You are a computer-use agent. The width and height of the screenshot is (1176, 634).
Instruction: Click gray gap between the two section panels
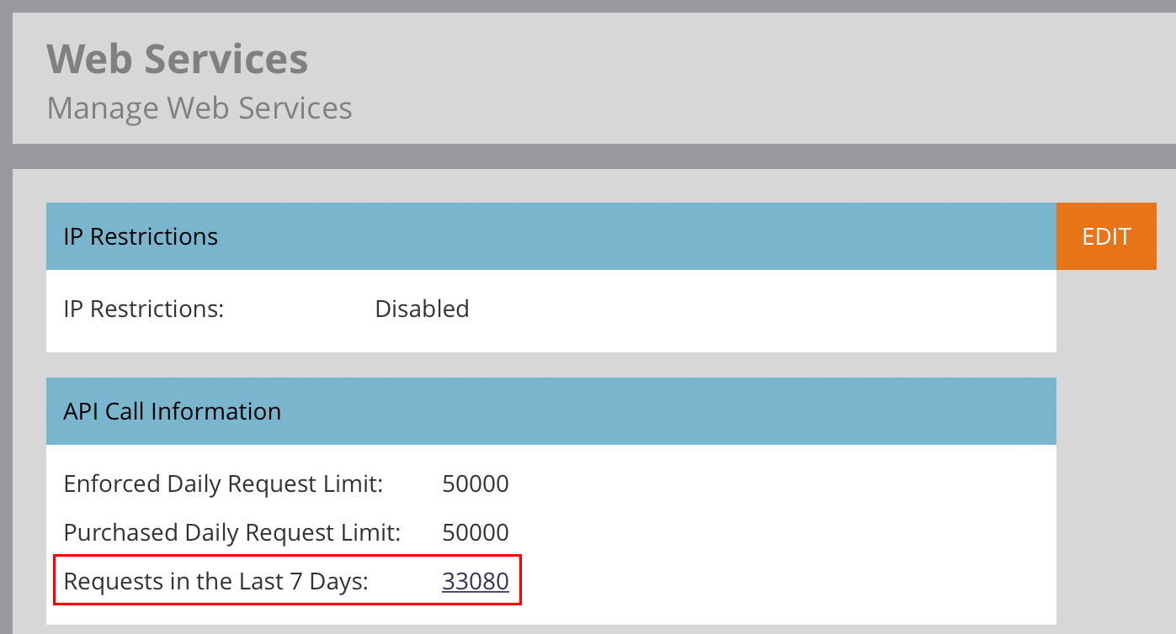(547, 365)
